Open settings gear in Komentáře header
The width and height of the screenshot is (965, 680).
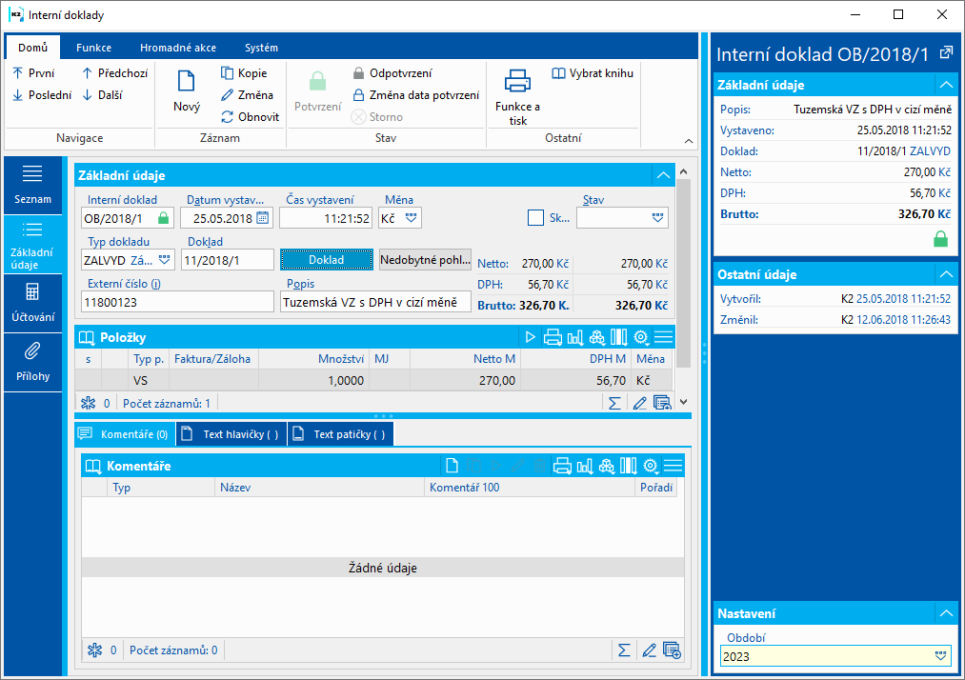[x=651, y=466]
